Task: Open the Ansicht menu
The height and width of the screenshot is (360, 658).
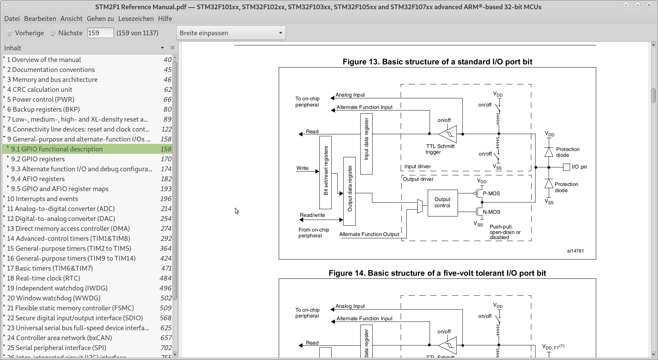Action: pos(71,18)
